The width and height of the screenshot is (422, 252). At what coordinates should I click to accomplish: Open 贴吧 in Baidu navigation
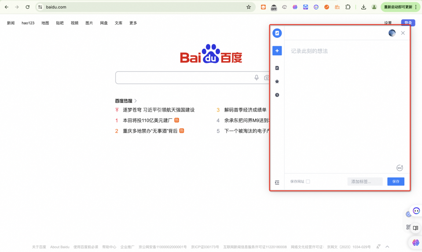pos(60,23)
